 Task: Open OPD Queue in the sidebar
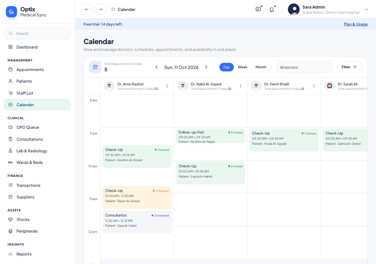[x=37, y=127]
